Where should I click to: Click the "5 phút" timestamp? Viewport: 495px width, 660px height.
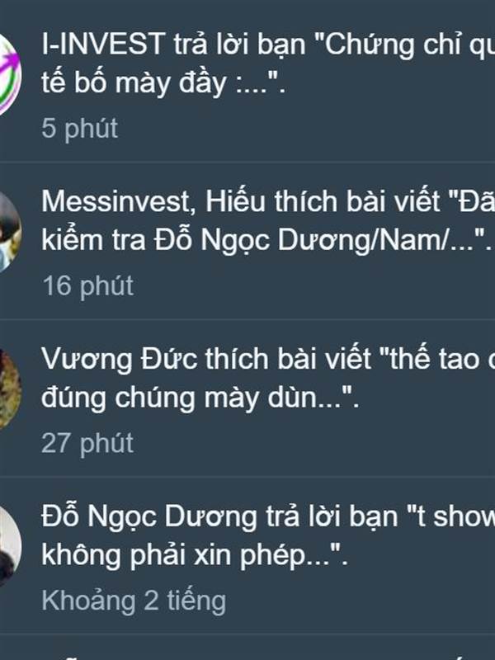pyautogui.click(x=79, y=129)
